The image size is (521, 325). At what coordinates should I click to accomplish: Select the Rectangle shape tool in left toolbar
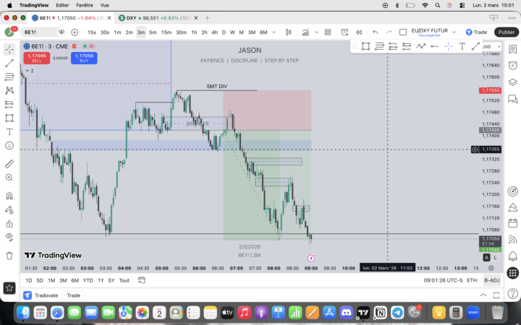(9, 118)
